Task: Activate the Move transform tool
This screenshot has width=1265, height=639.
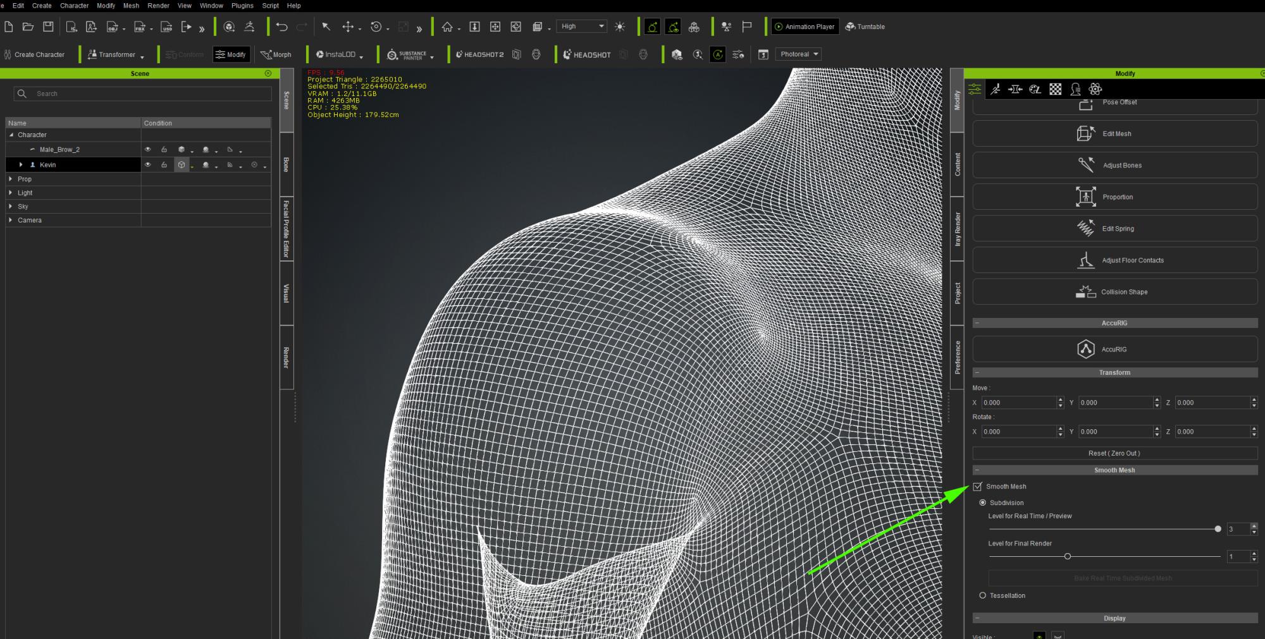Action: point(348,27)
